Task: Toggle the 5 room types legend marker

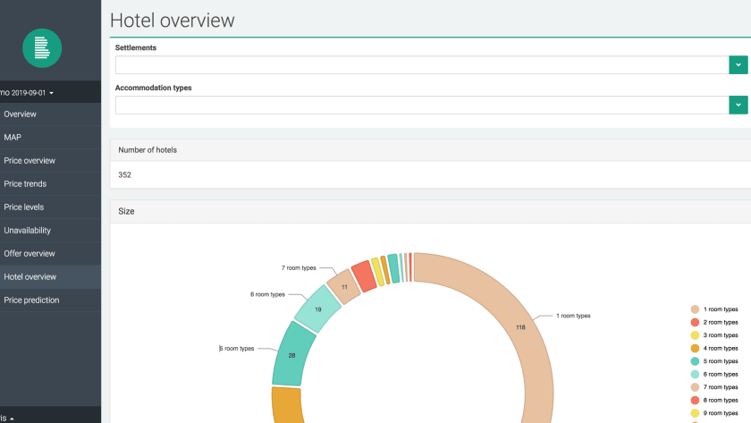Action: pyautogui.click(x=695, y=361)
